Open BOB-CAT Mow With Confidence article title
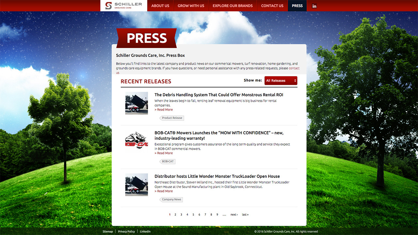This screenshot has height=235, width=418. [x=219, y=135]
